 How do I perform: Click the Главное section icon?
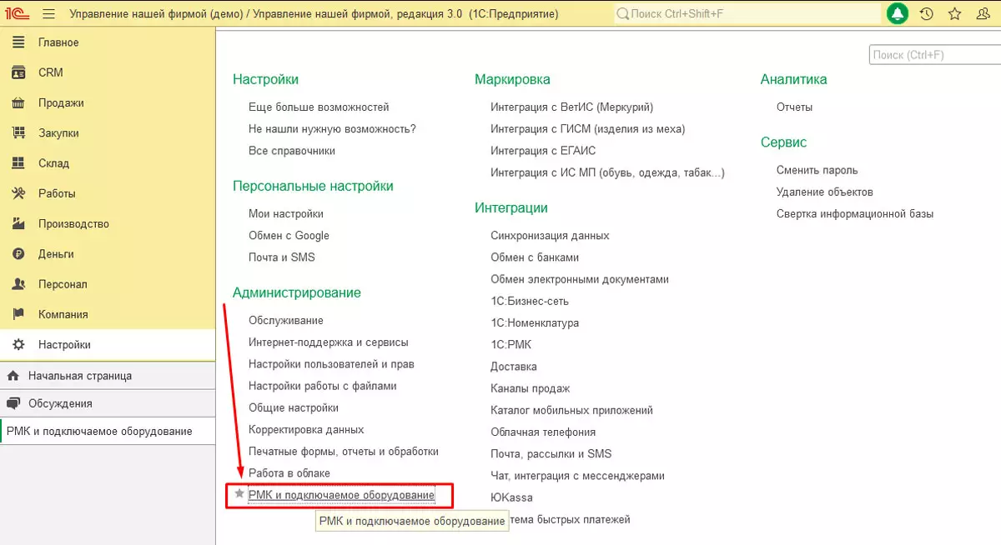click(x=18, y=42)
